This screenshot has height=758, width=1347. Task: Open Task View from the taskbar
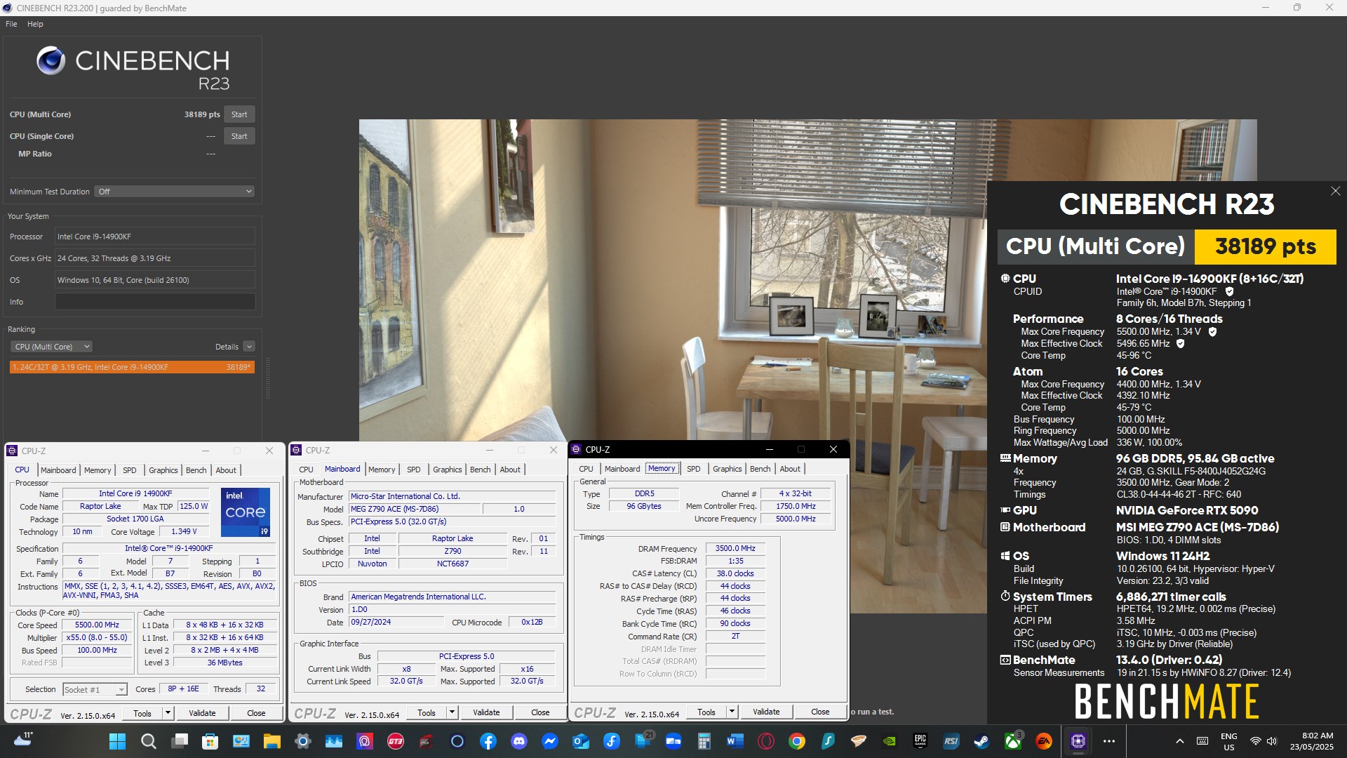[180, 741]
